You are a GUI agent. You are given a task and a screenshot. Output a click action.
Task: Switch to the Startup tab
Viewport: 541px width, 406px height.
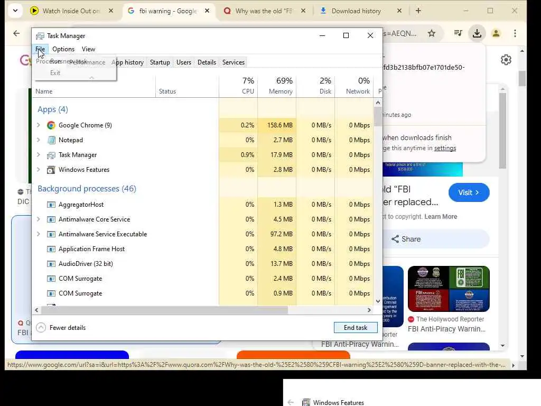[160, 62]
